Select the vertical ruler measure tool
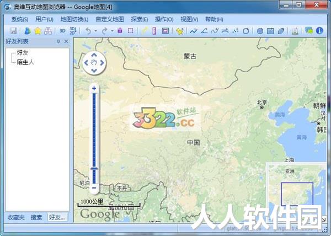 (154, 31)
